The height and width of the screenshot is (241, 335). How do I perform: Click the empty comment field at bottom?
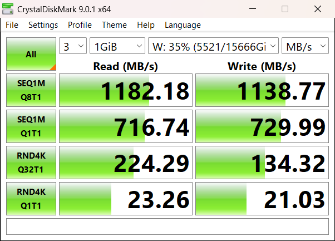point(167,226)
